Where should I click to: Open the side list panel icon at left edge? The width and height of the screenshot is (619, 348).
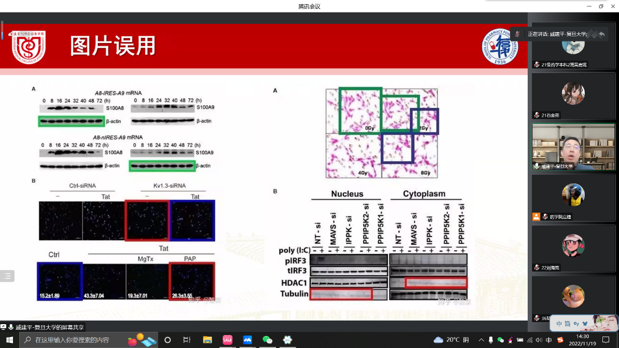7,276
